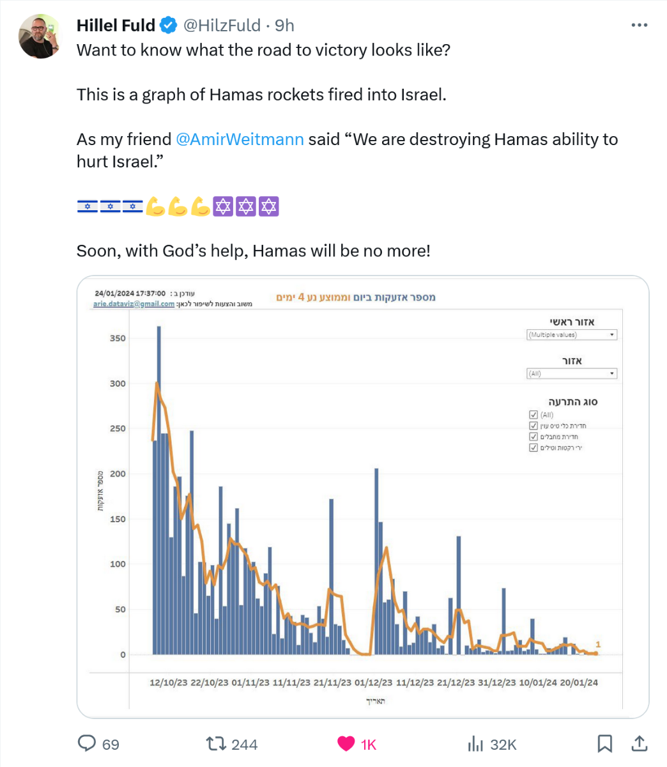Toggle the 'חדירת כלי טיס עוין' checkbox

[x=533, y=426]
